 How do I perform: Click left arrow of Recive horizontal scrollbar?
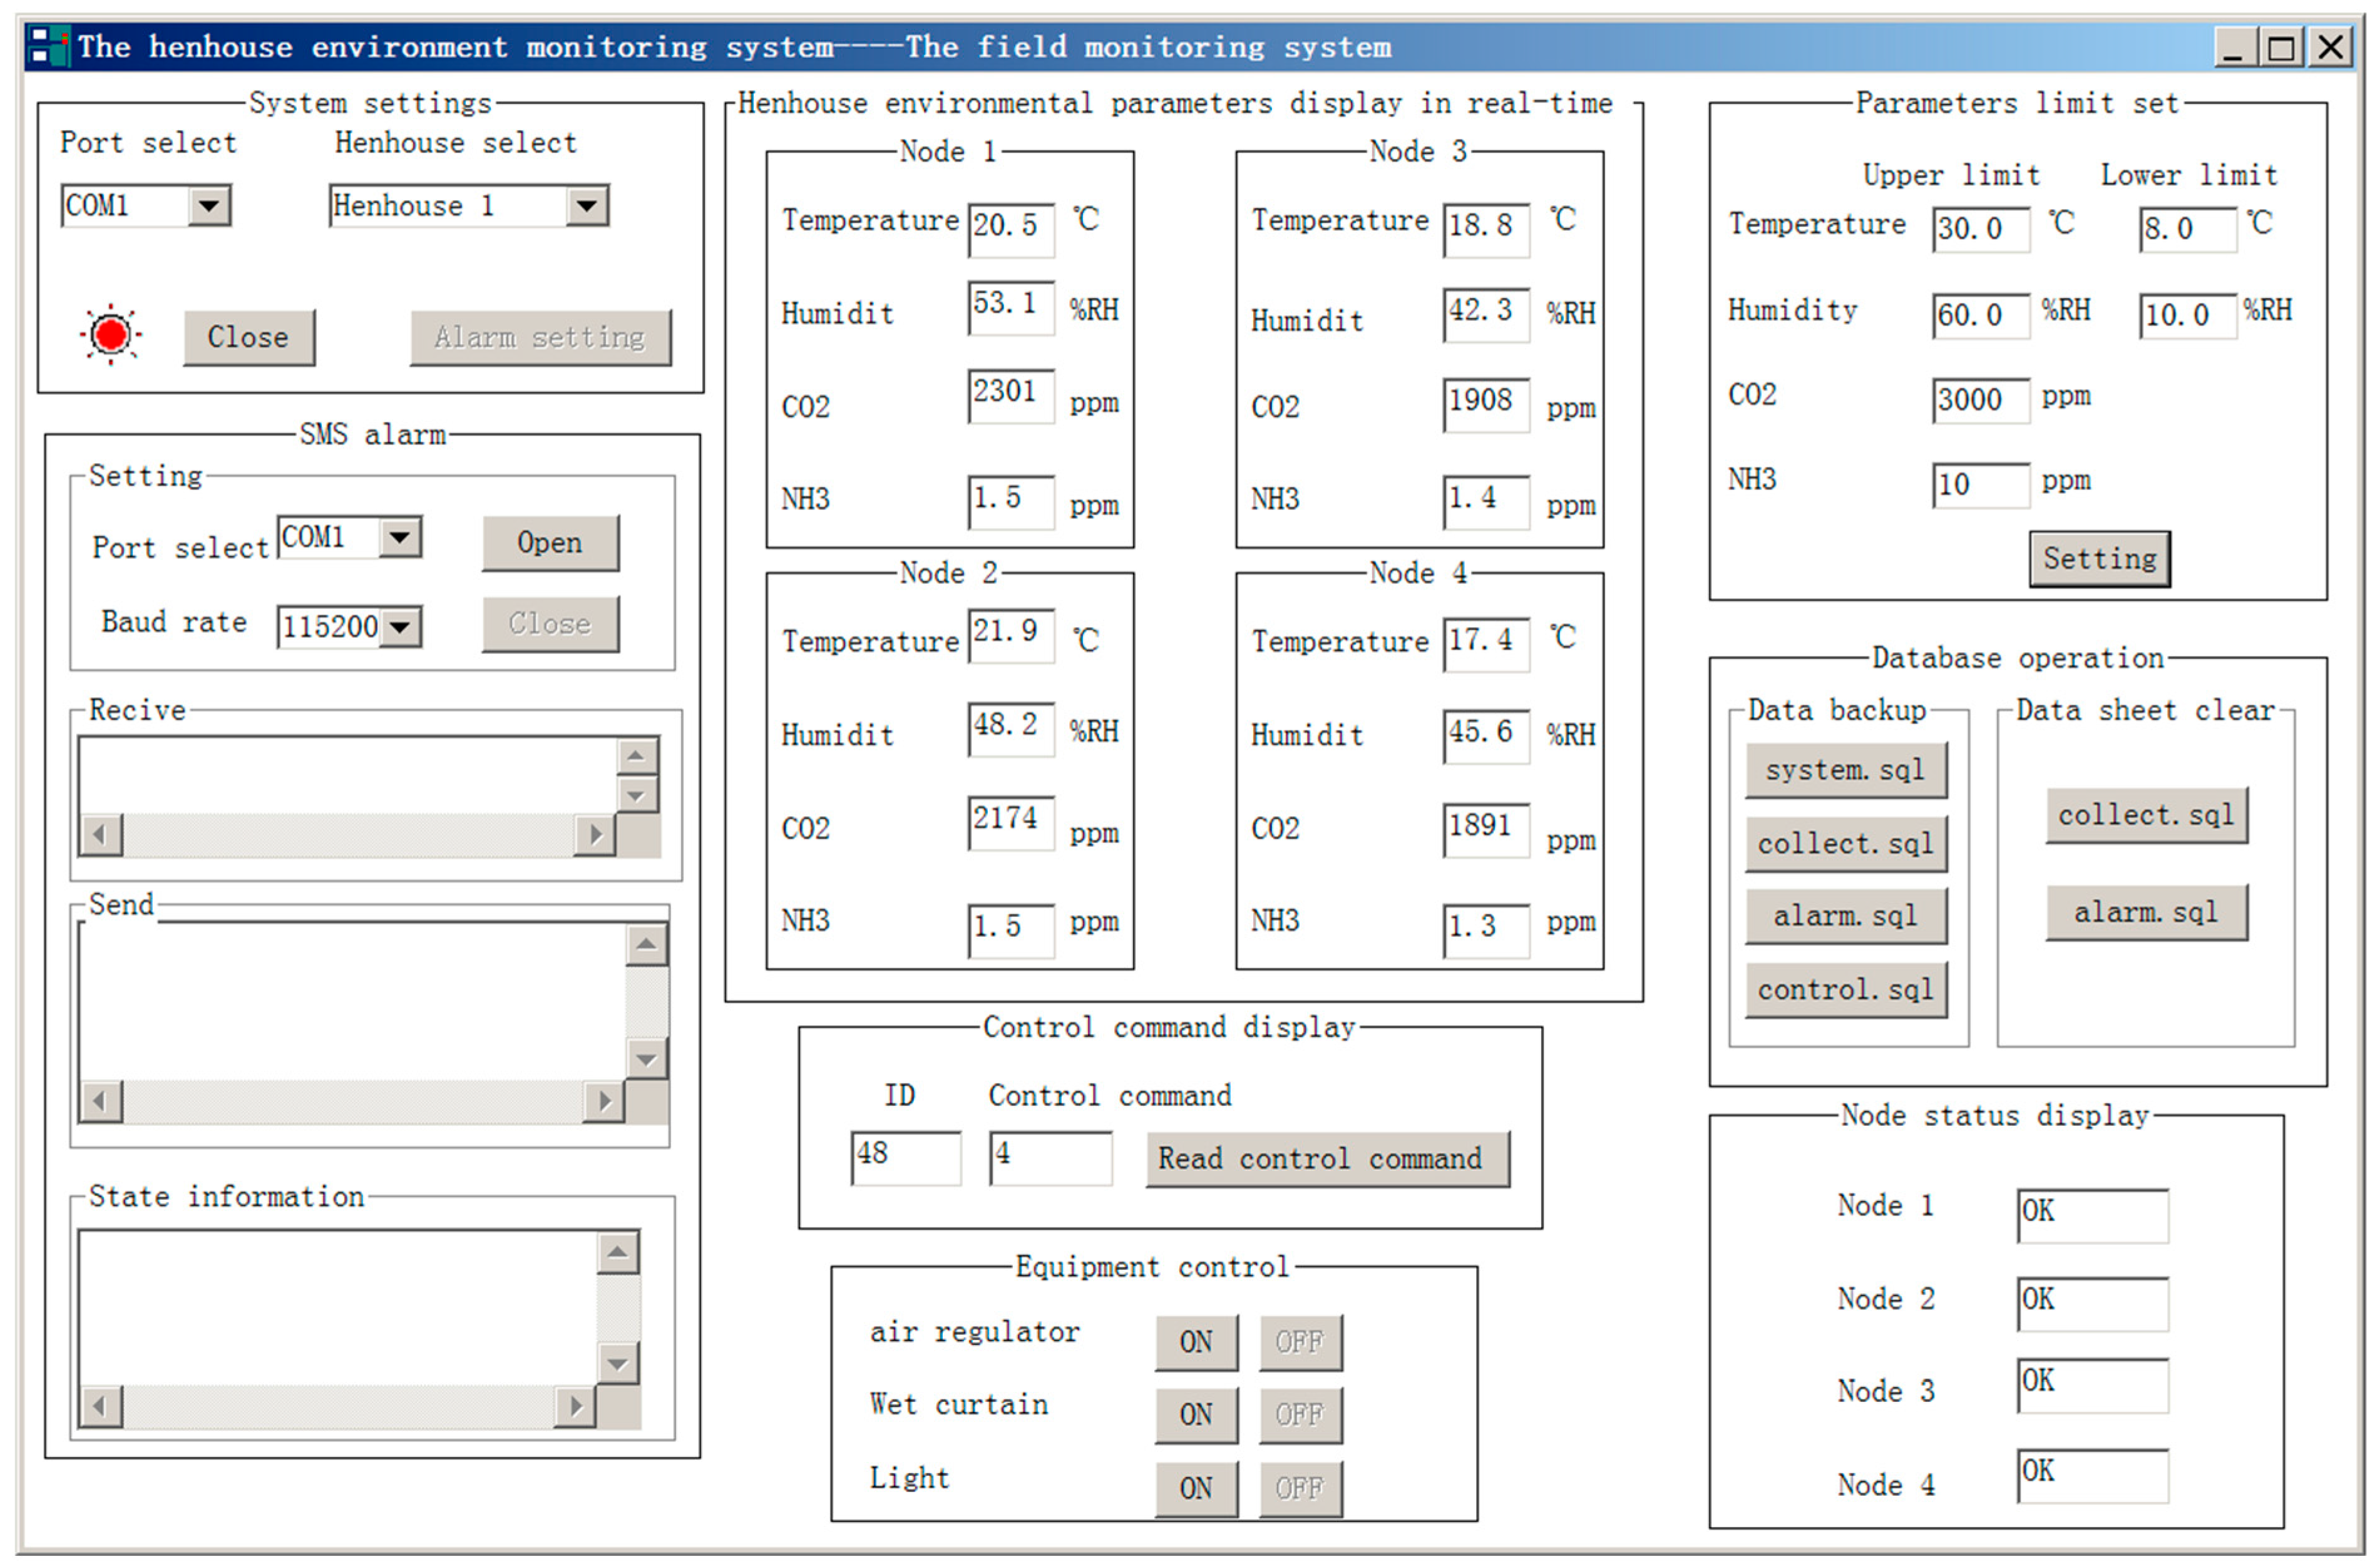point(100,834)
